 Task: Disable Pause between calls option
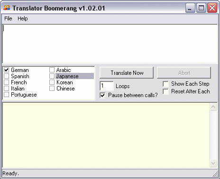click(102, 95)
